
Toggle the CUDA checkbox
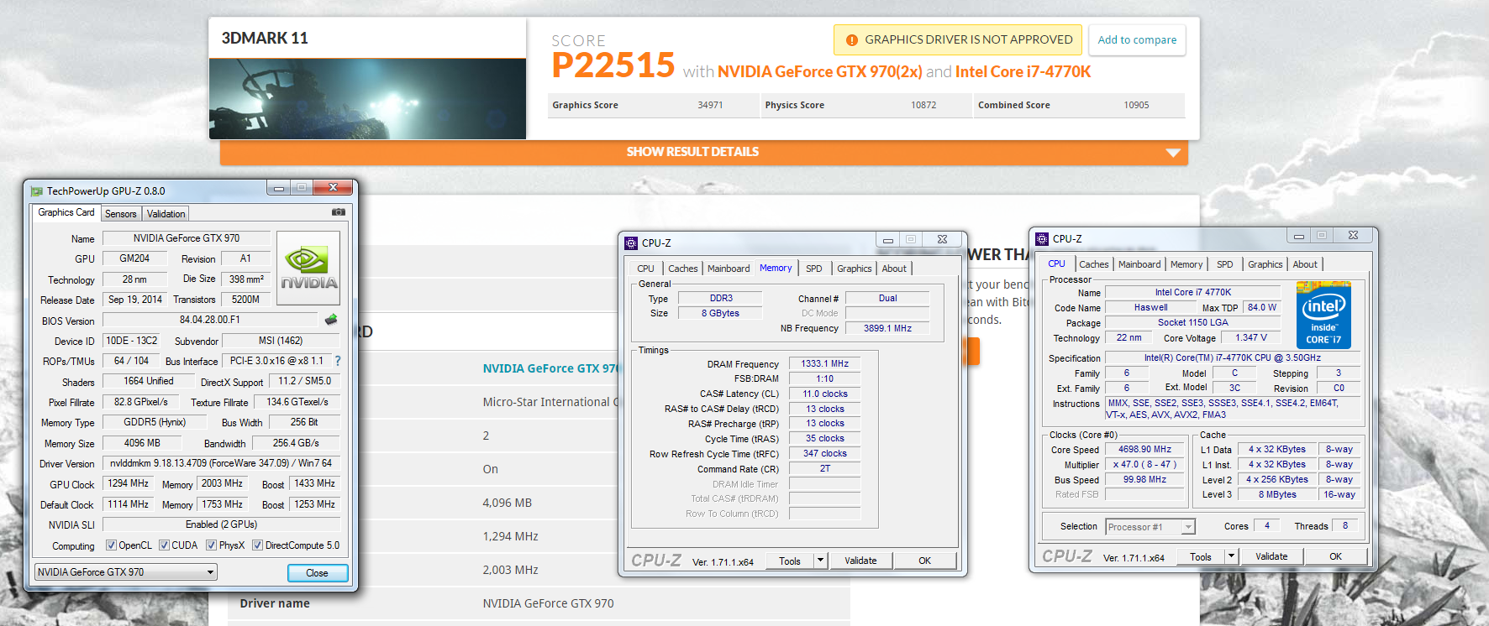point(164,545)
